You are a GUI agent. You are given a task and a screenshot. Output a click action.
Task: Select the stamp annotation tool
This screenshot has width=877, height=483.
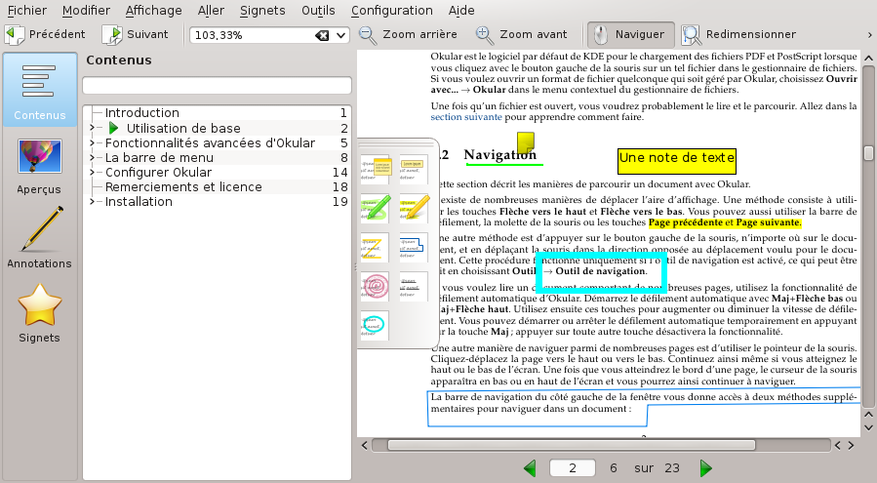click(x=376, y=286)
